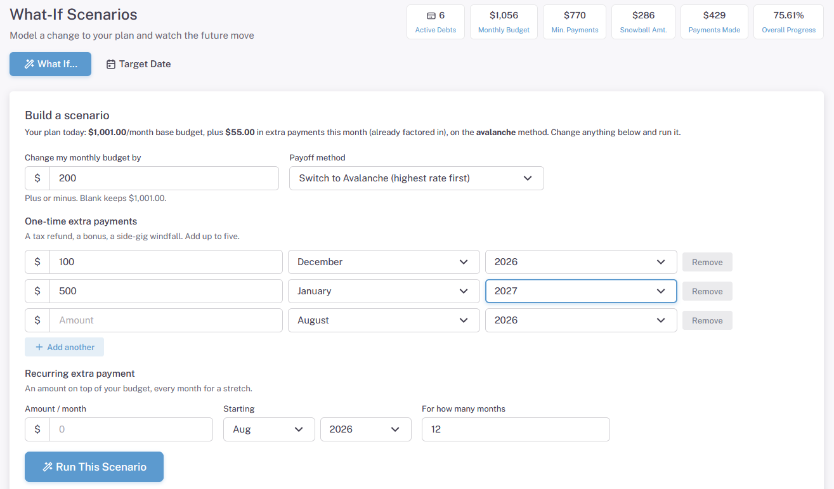Click the Monthly Budget $1,056 tile
Screen dimensions: 834x489
point(504,22)
